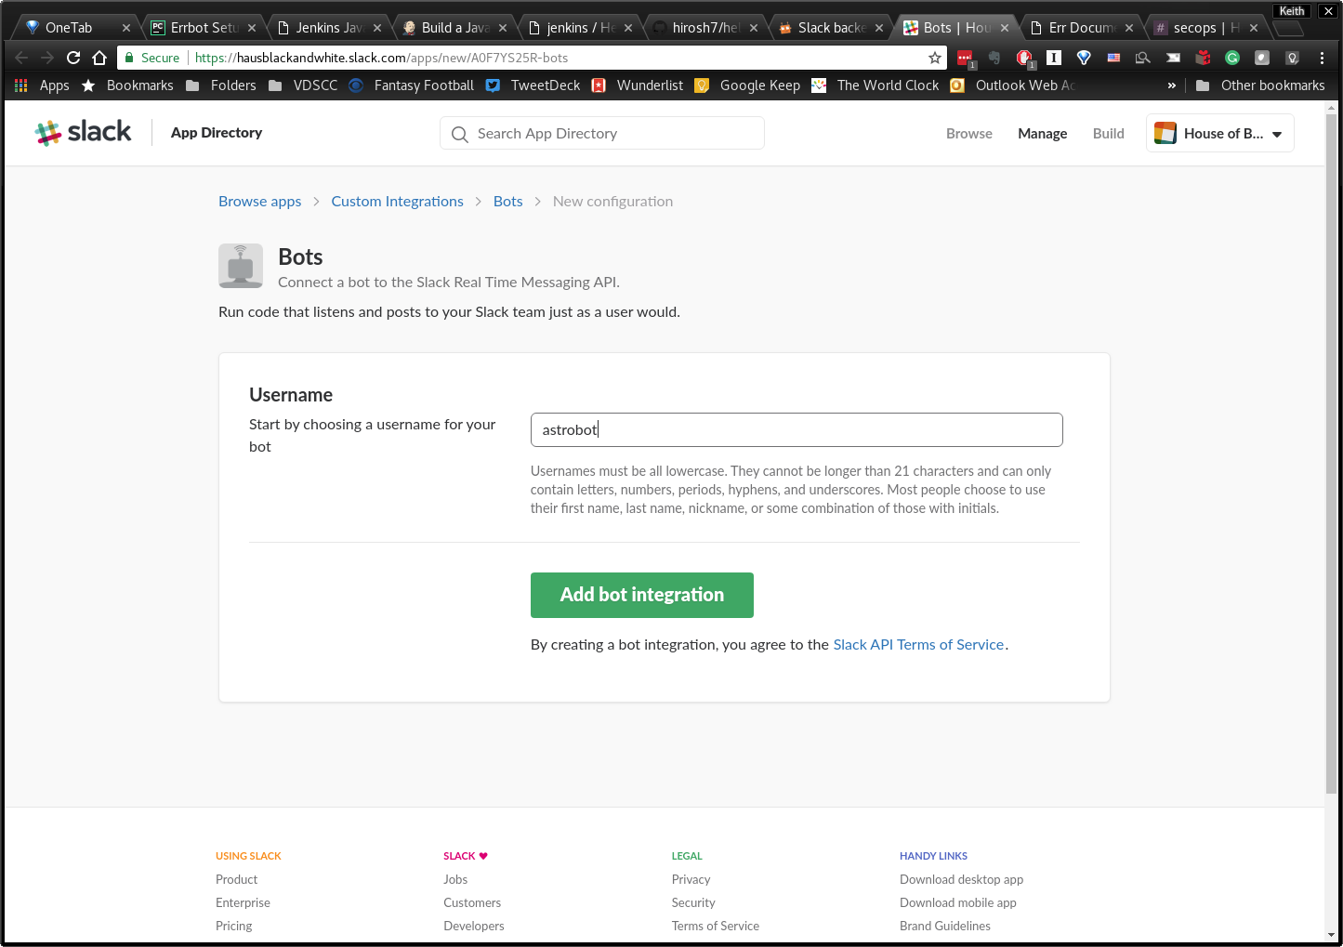Click the Slack logo
1343x947 pixels.
click(83, 133)
